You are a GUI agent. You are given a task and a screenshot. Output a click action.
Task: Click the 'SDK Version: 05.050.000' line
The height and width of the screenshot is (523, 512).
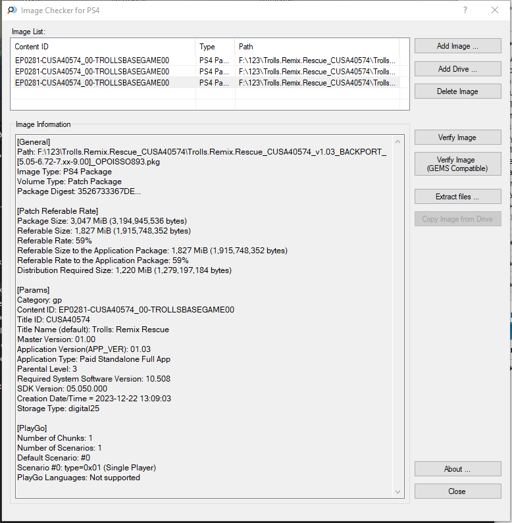pyautogui.click(x=62, y=389)
